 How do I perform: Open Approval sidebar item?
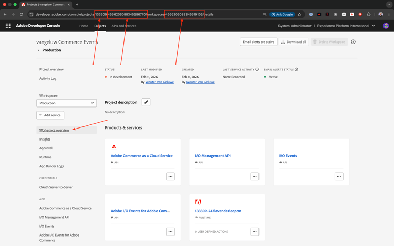[46, 148]
